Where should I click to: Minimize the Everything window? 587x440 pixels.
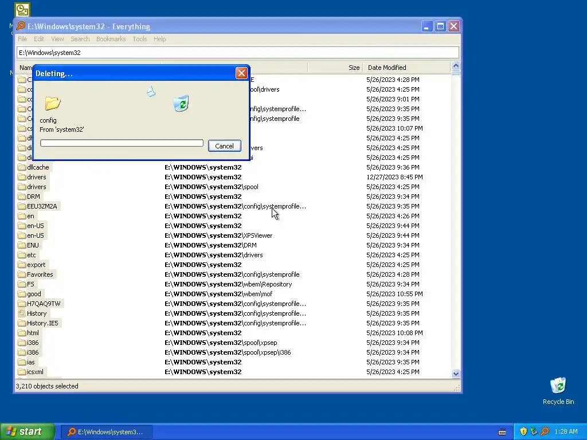pos(426,26)
